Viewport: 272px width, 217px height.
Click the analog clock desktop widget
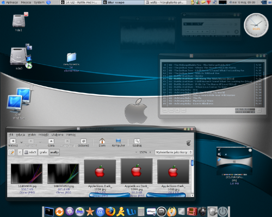pos(256,25)
